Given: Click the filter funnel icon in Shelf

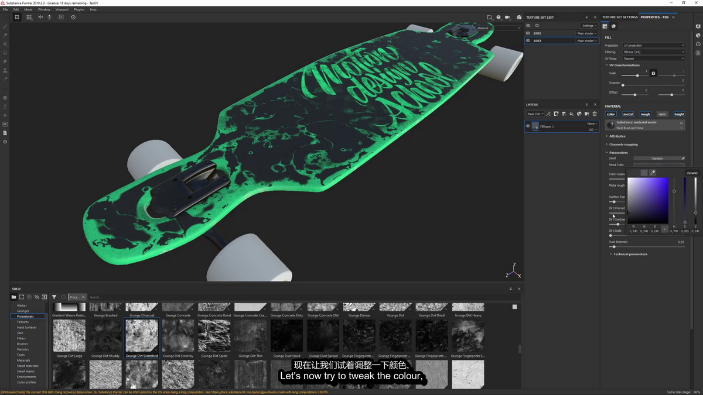Looking at the screenshot, I should coord(54,297).
